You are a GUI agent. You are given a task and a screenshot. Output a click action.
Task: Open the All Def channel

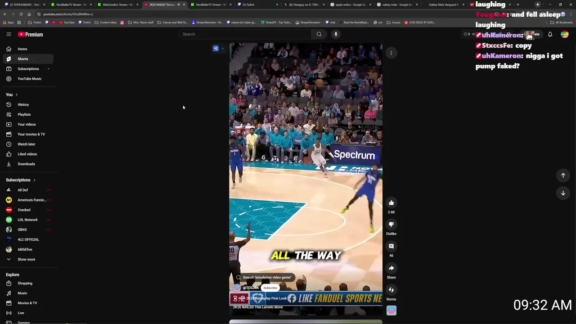28,190
